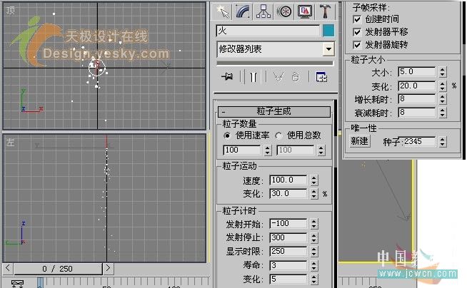467x288 pixels.
Task: Expand the 修改器列表 dropdown
Action: [328, 49]
